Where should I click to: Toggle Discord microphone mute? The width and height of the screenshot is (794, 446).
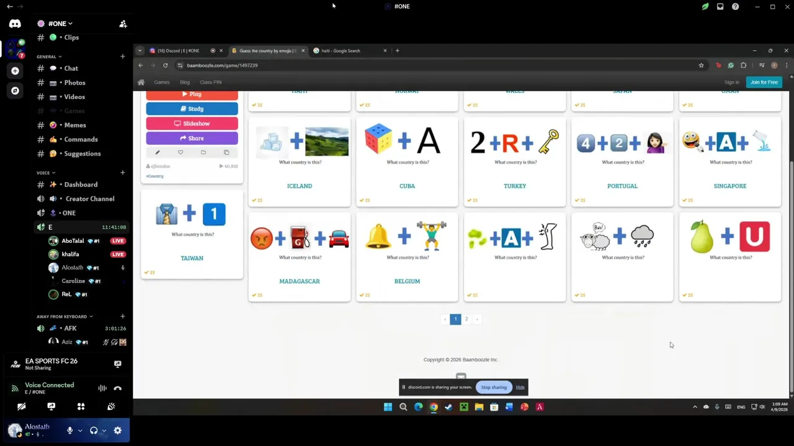(69, 431)
